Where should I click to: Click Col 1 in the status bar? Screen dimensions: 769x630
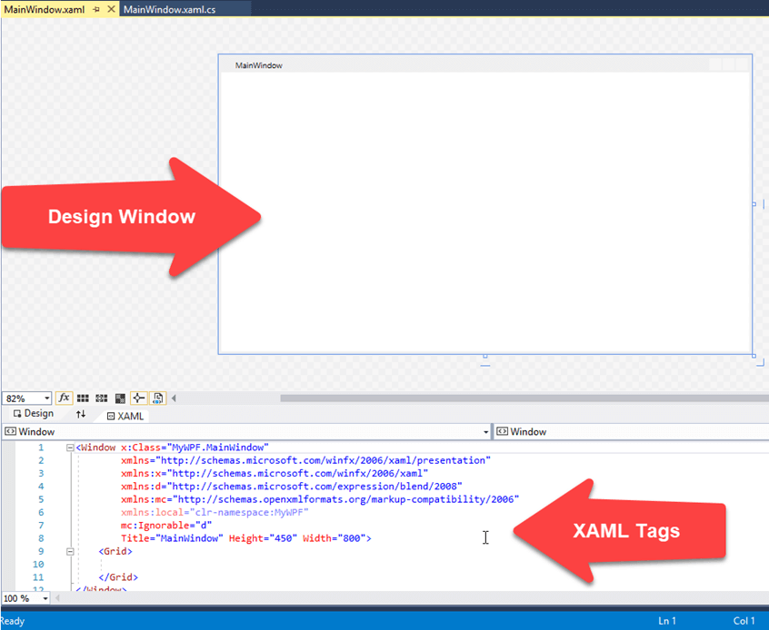[744, 620]
